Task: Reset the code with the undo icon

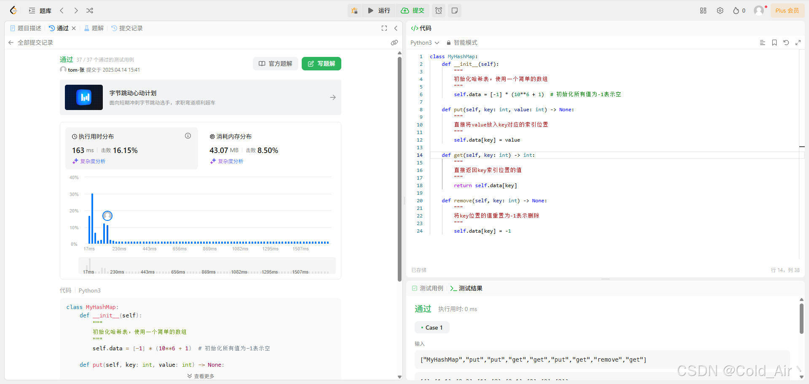Action: click(786, 43)
